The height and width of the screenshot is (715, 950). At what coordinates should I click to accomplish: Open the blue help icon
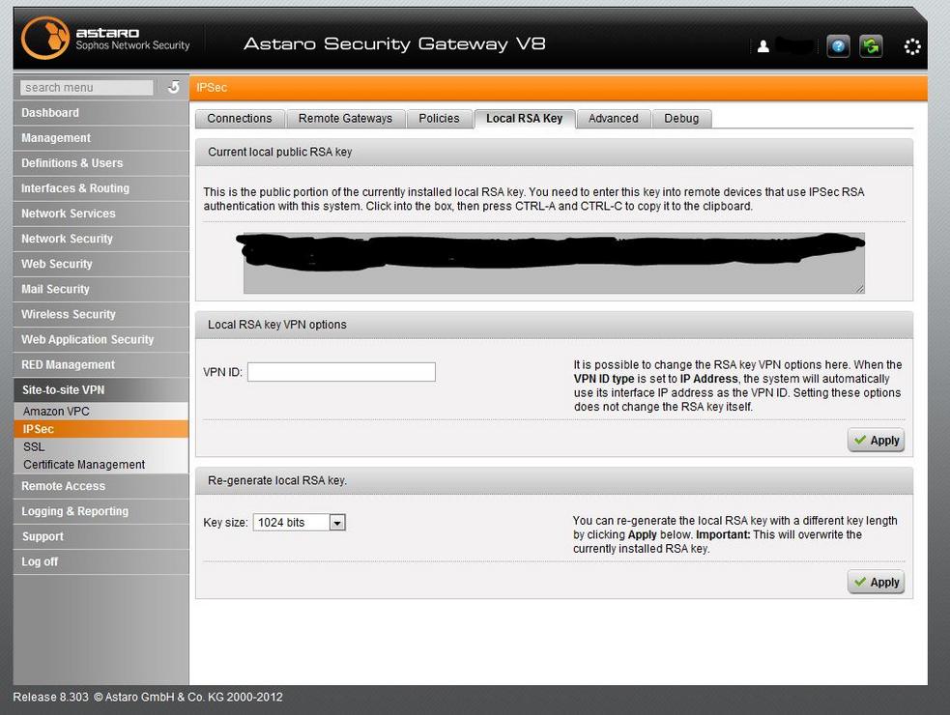pos(838,46)
